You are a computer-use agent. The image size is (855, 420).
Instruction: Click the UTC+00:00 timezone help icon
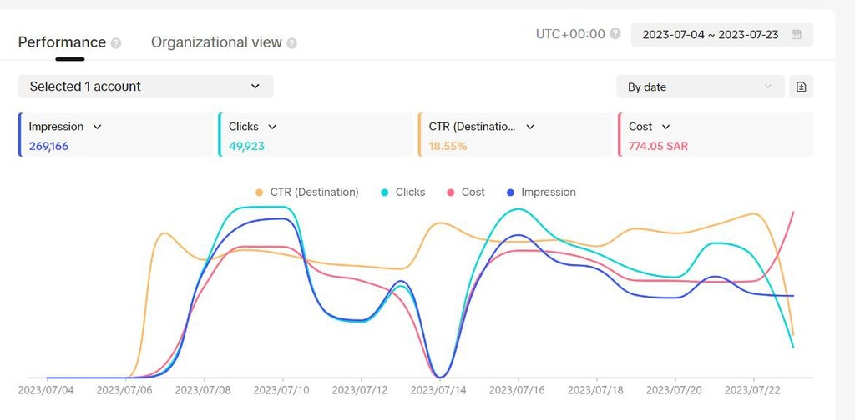point(615,34)
